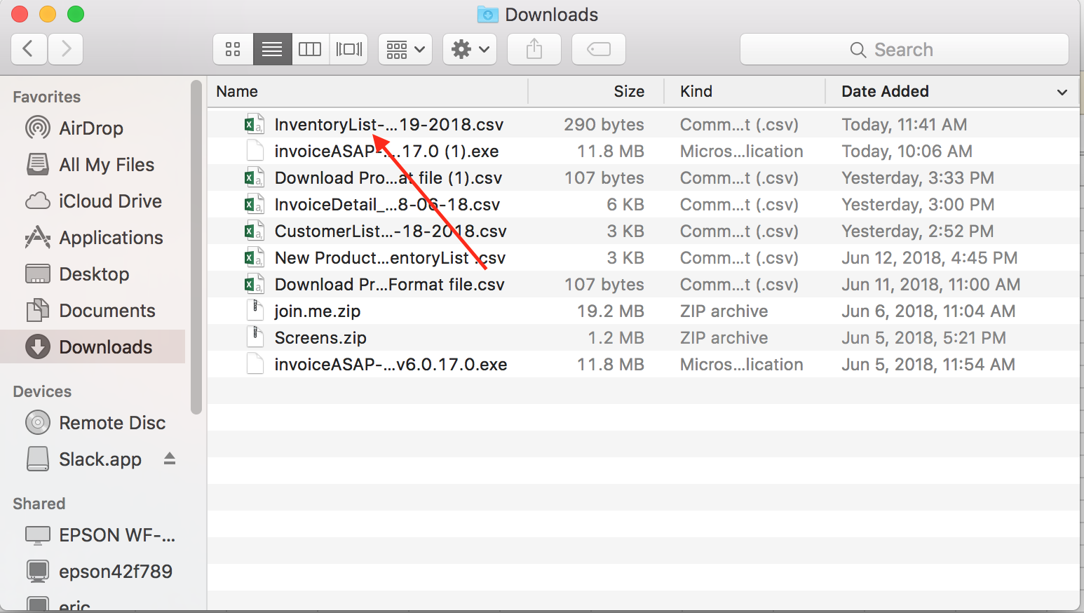Open the Action gear dropdown menu
This screenshot has height=613, width=1084.
click(x=470, y=49)
